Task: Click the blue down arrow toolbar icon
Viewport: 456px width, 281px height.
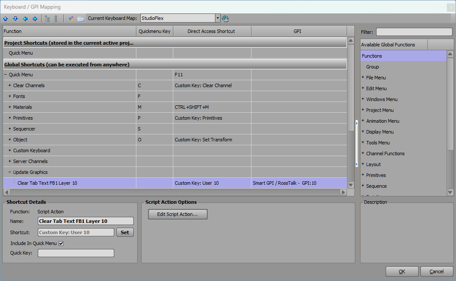Action: 15,19
